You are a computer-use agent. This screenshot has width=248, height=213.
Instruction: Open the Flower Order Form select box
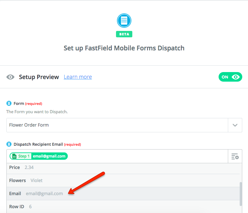click(117, 125)
